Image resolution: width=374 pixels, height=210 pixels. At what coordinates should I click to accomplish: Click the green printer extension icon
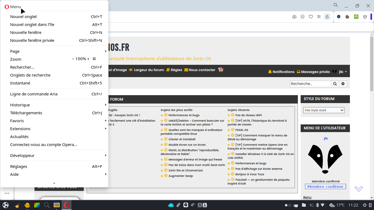pos(356,17)
